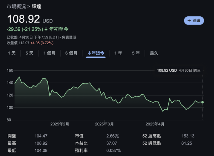Screen dimensions: 214x156
Task: Click the 2025年2月 axis label
Action: pyautogui.click(x=60, y=124)
